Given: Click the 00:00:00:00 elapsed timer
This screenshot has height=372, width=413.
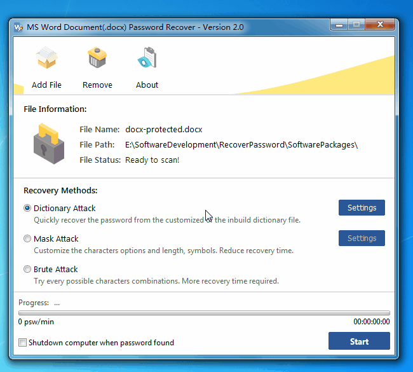Looking at the screenshot, I should click(x=372, y=322).
